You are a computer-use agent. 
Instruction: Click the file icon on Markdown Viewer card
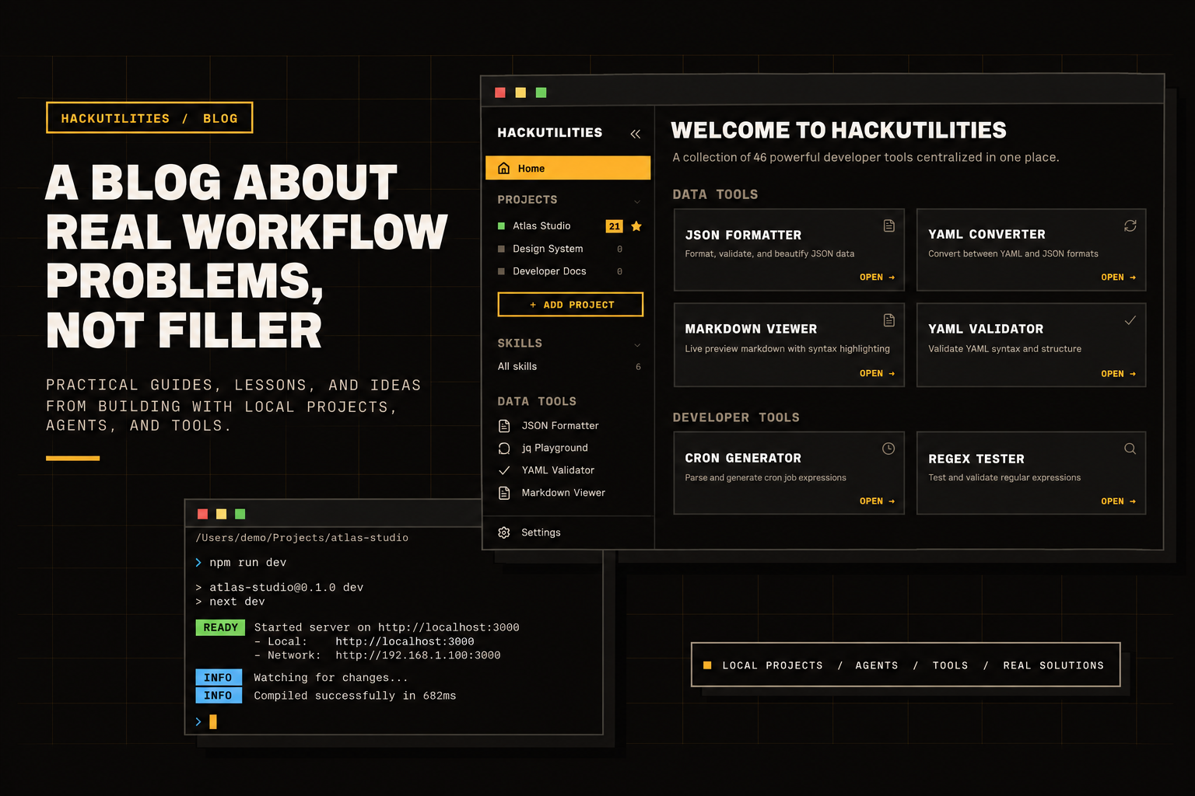[889, 320]
